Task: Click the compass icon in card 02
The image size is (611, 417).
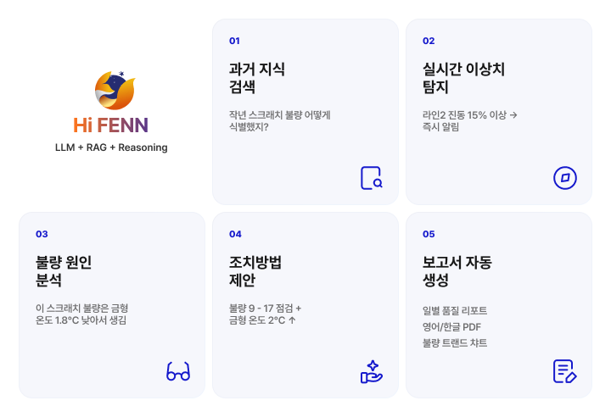Action: [x=565, y=178]
